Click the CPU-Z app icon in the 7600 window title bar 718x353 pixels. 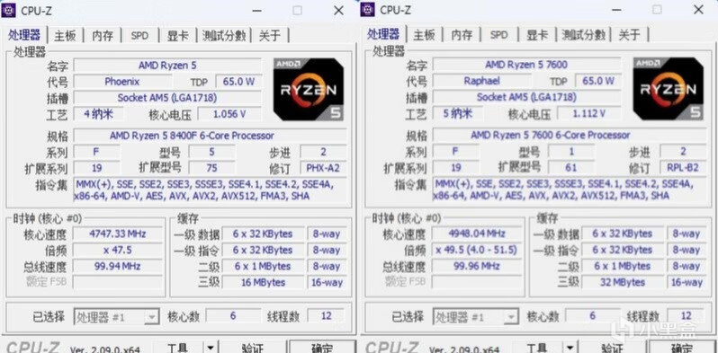(367, 9)
